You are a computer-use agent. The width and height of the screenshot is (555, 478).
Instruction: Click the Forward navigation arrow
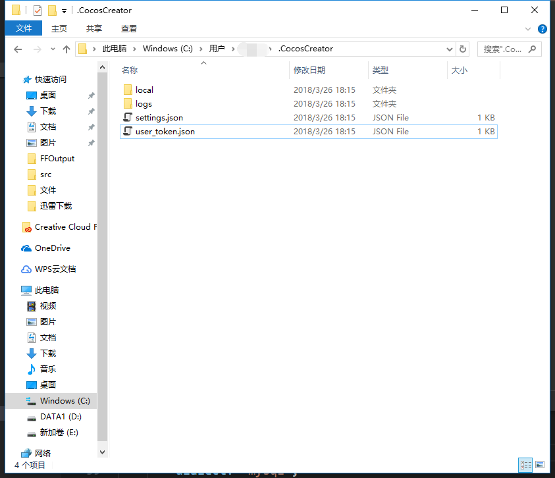point(37,49)
